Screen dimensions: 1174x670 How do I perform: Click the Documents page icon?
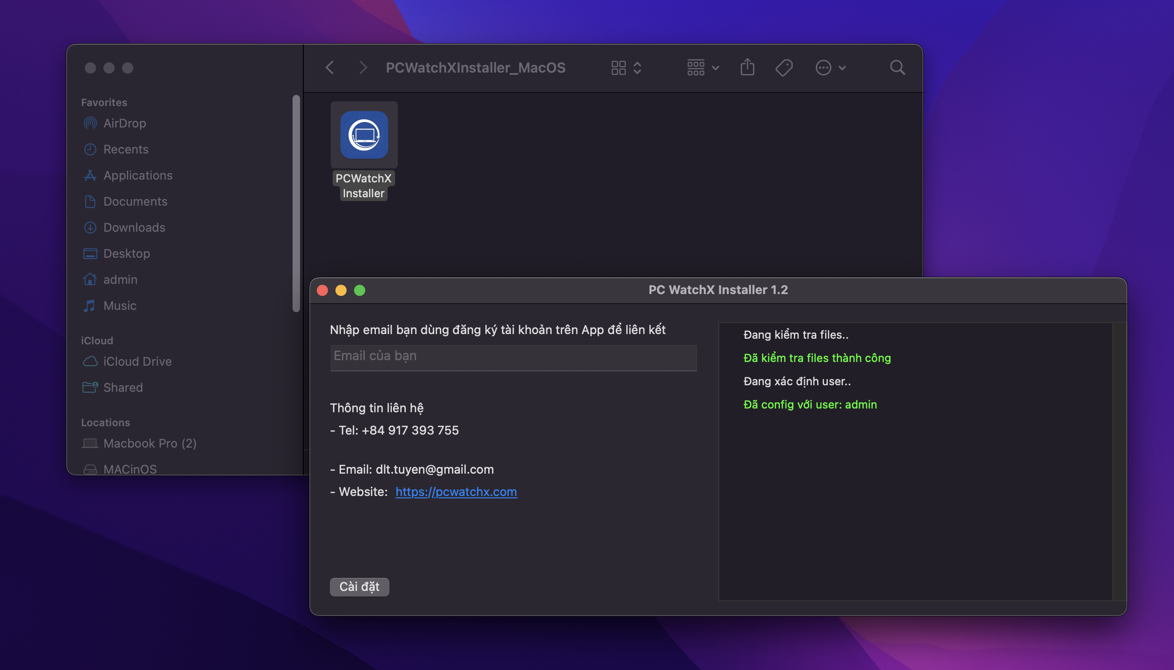[x=90, y=201]
